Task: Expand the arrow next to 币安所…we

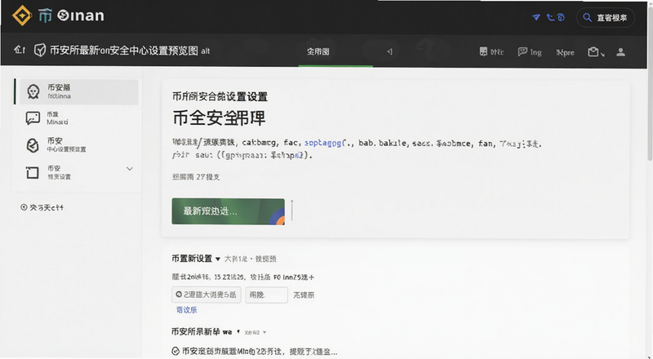Action: tap(238, 332)
